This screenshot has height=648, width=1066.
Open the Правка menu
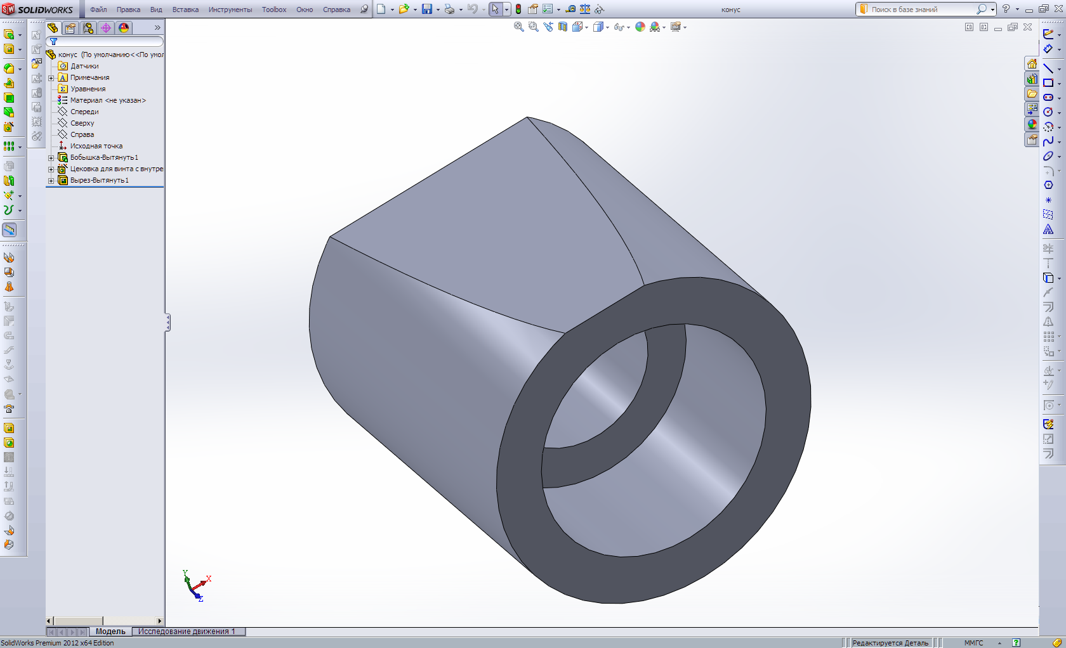tap(128, 10)
